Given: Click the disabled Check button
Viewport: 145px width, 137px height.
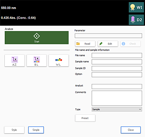Looking at the screenshot, I should pyautogui.click(x=130, y=44).
